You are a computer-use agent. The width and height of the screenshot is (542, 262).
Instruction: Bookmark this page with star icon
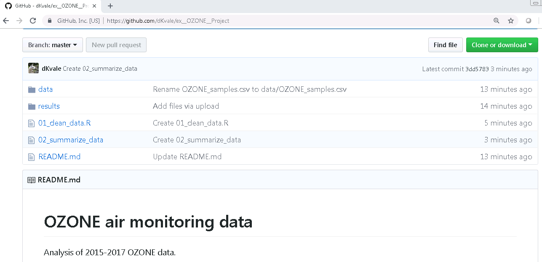click(511, 21)
